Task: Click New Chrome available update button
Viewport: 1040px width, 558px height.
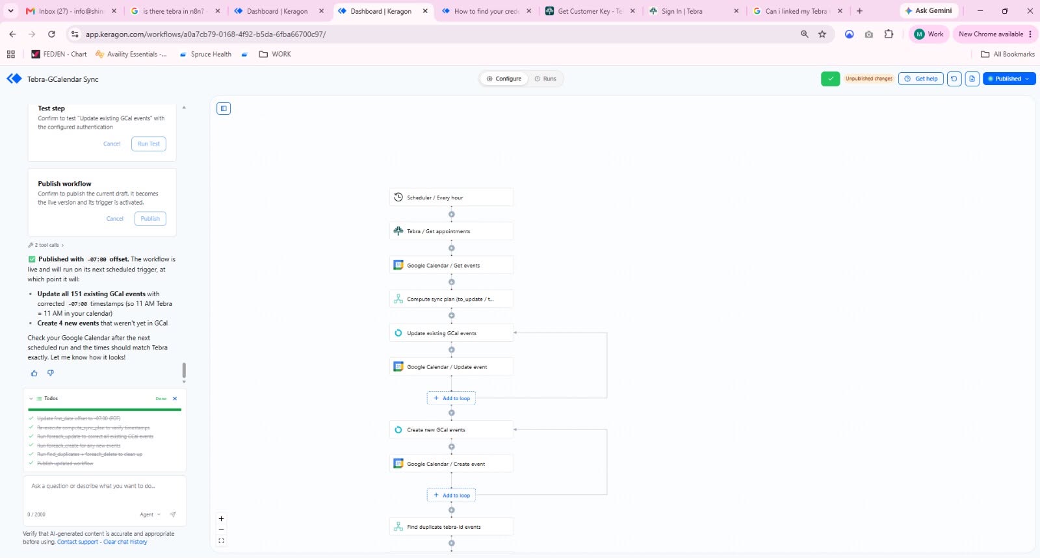Action: pos(995,34)
